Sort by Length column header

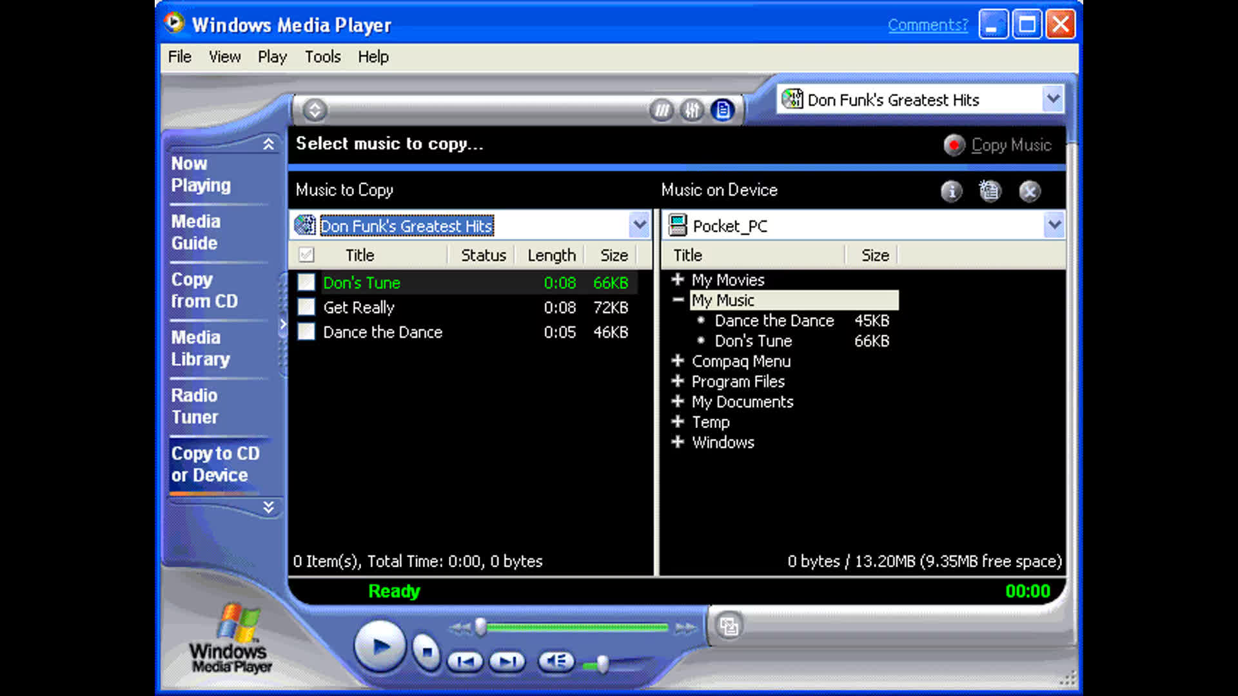(551, 255)
